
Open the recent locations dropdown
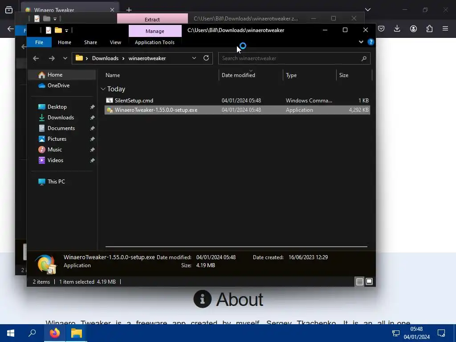pos(65,58)
